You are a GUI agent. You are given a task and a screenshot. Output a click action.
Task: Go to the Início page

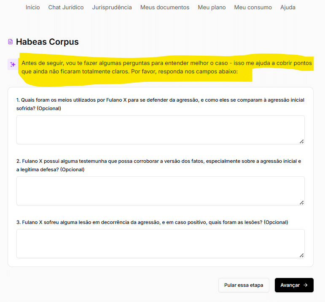[x=32, y=7]
